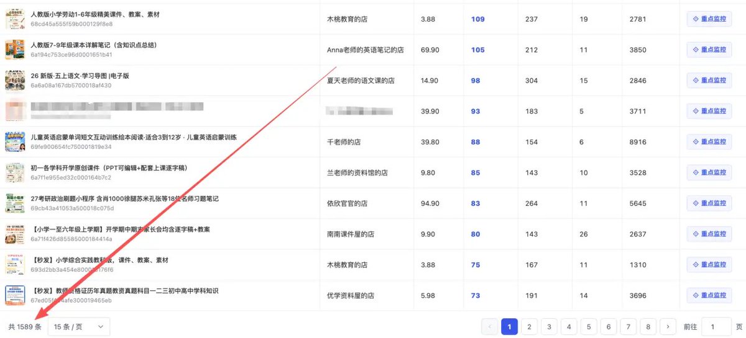
Task: Click shop name 千老师的店
Action: [x=344, y=142]
